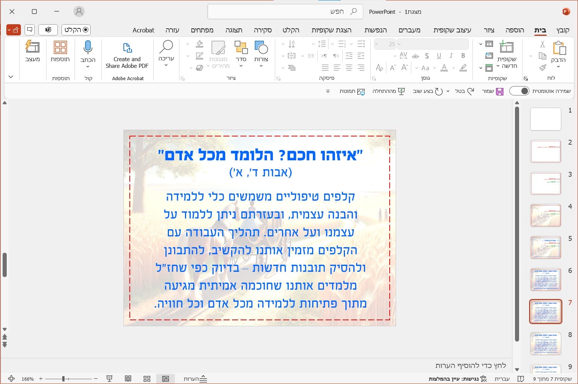Open the Teams presentation button

pyautogui.click(x=48, y=30)
